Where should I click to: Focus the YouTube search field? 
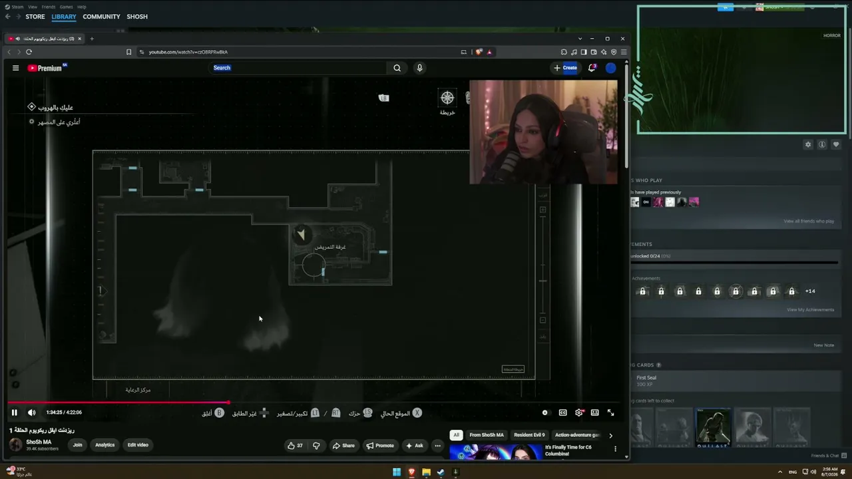pyautogui.click(x=298, y=68)
